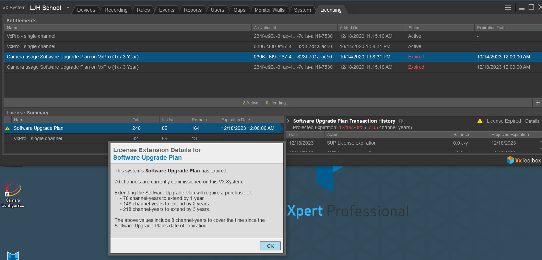Sort transaction history by Date column
Viewport: 542px width, 260px height.
(305, 135)
